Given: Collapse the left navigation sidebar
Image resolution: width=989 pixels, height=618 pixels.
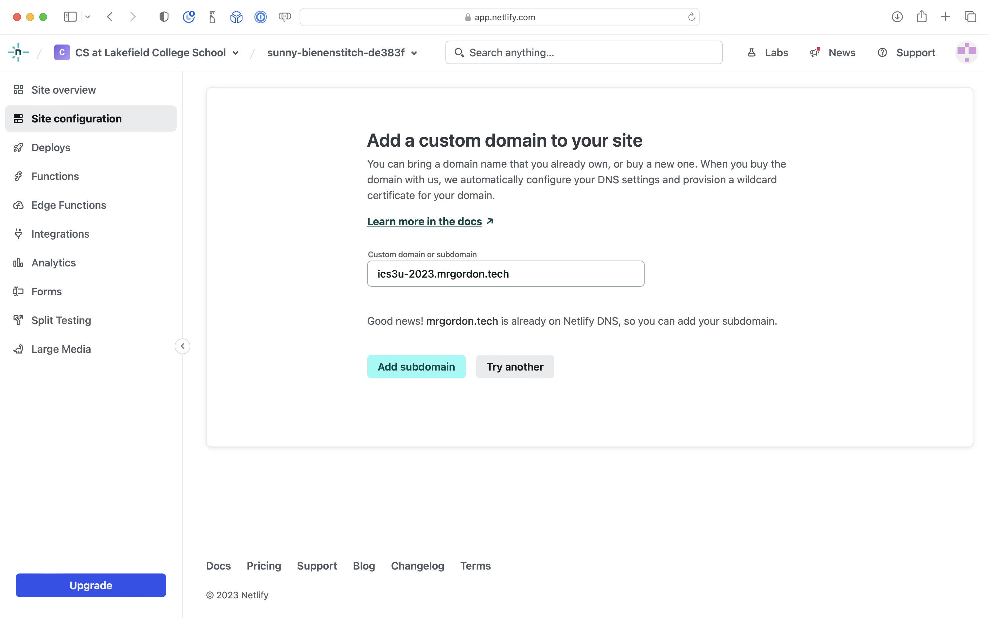Looking at the screenshot, I should coord(182,346).
